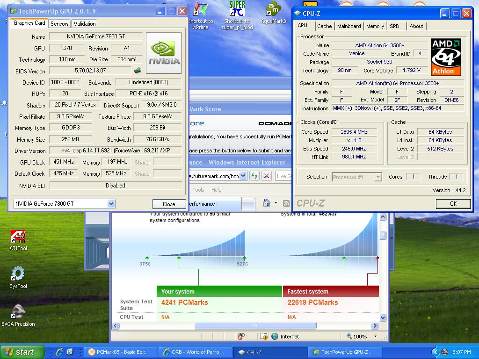This screenshot has height=359, width=479.
Task: Click the horizontal scrollbar left arrow
Action: 116,325
